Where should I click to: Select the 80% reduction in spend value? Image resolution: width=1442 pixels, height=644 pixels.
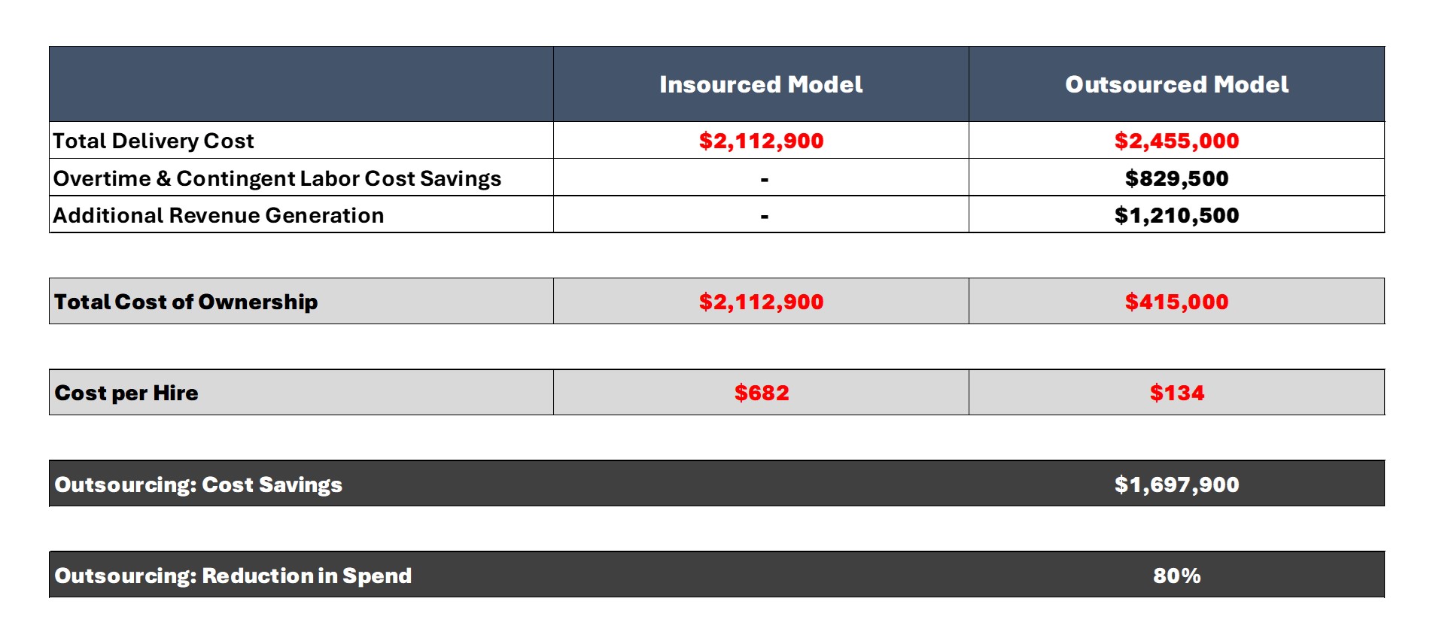tap(1176, 576)
